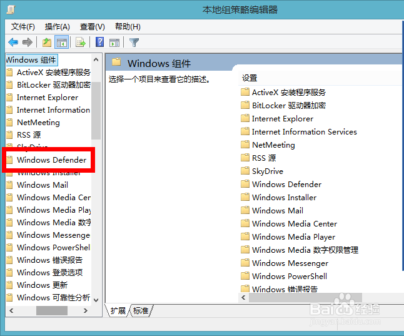Switch to the 标准 tab
The height and width of the screenshot is (336, 404).
click(141, 311)
